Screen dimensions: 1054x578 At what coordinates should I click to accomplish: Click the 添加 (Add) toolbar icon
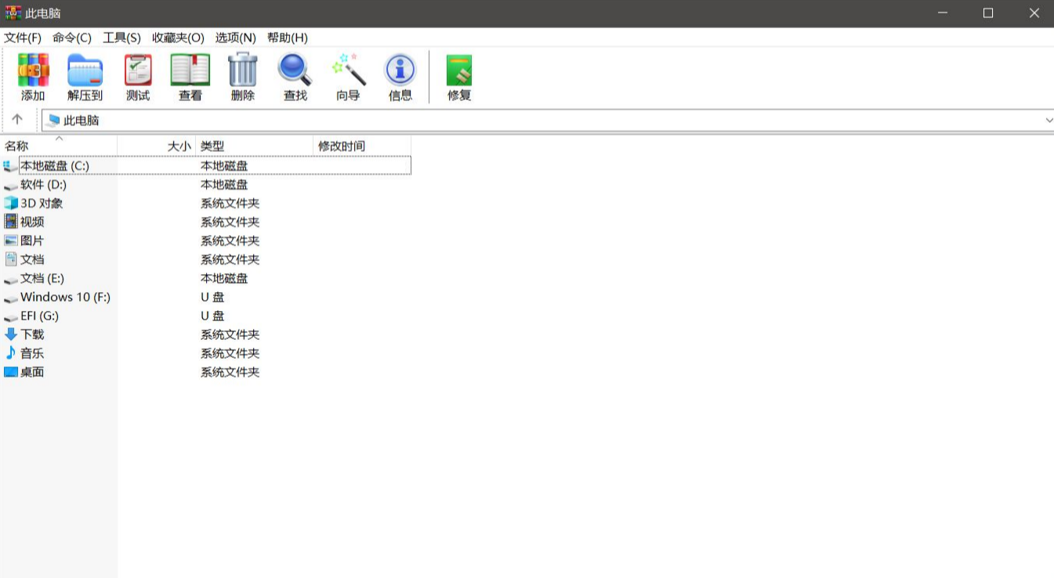[x=33, y=70]
